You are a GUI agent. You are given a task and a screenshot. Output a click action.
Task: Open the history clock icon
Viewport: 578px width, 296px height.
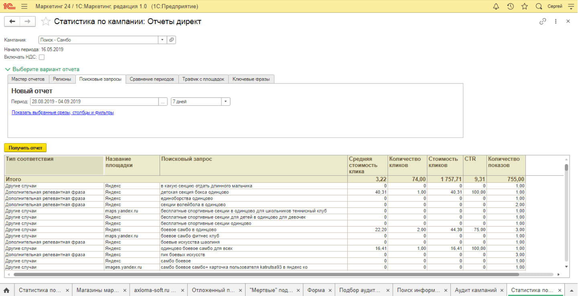click(510, 6)
